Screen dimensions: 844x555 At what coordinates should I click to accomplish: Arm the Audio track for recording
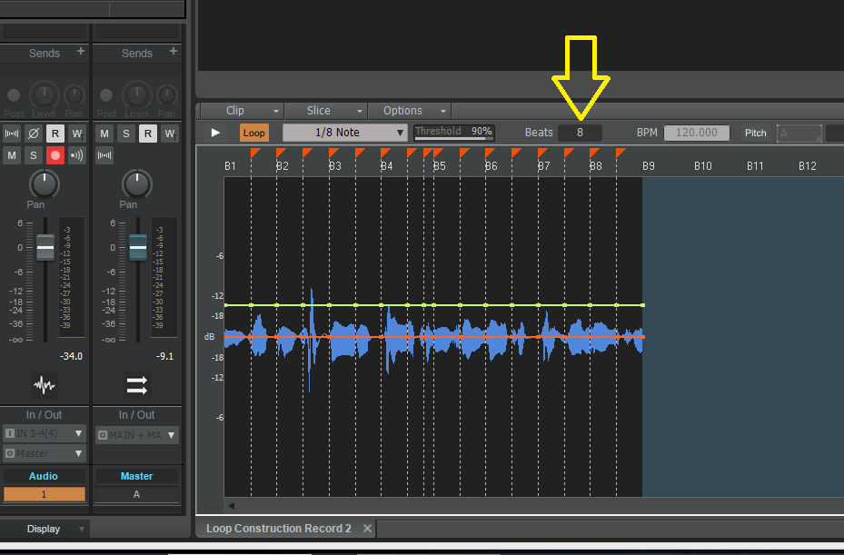55,155
